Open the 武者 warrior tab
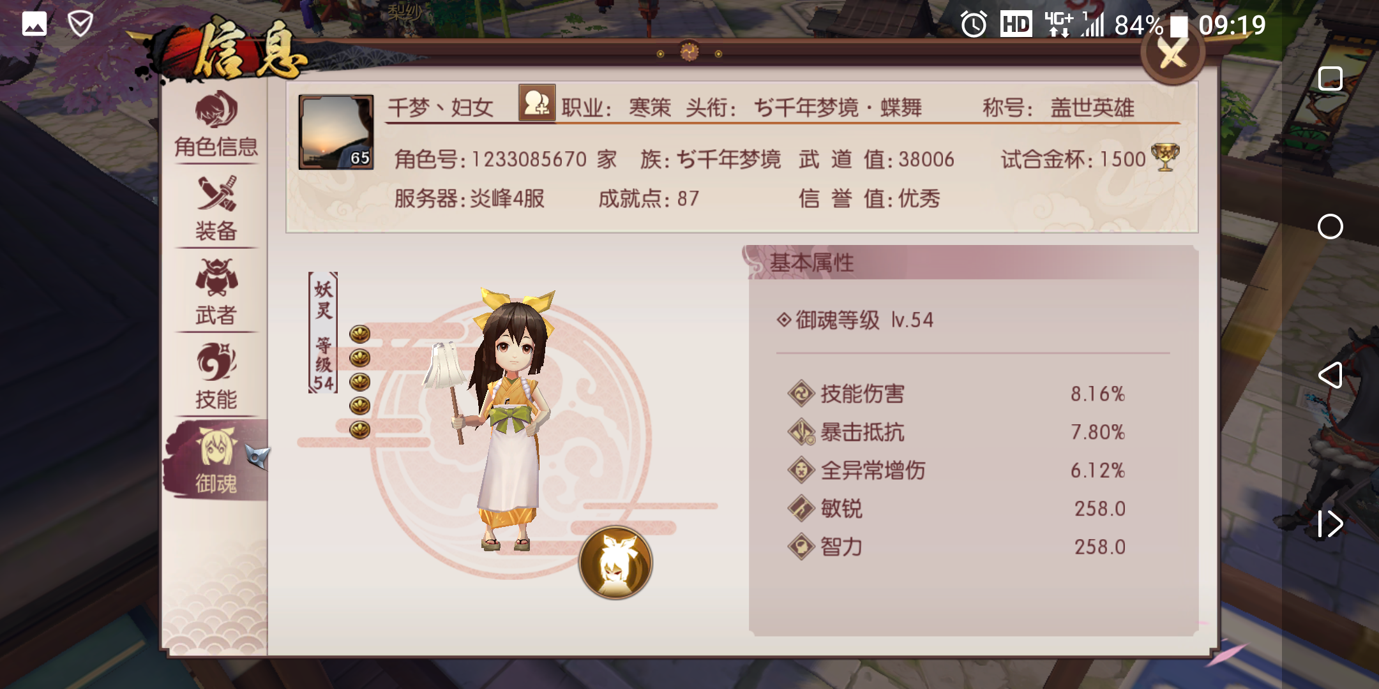Viewport: 1379px width, 689px height. [x=216, y=293]
